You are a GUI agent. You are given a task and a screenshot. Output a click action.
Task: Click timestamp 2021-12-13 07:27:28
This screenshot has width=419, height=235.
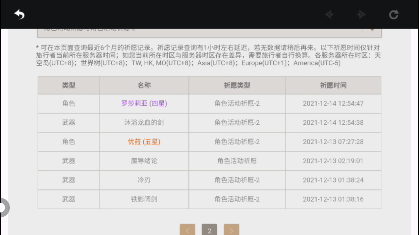click(333, 142)
